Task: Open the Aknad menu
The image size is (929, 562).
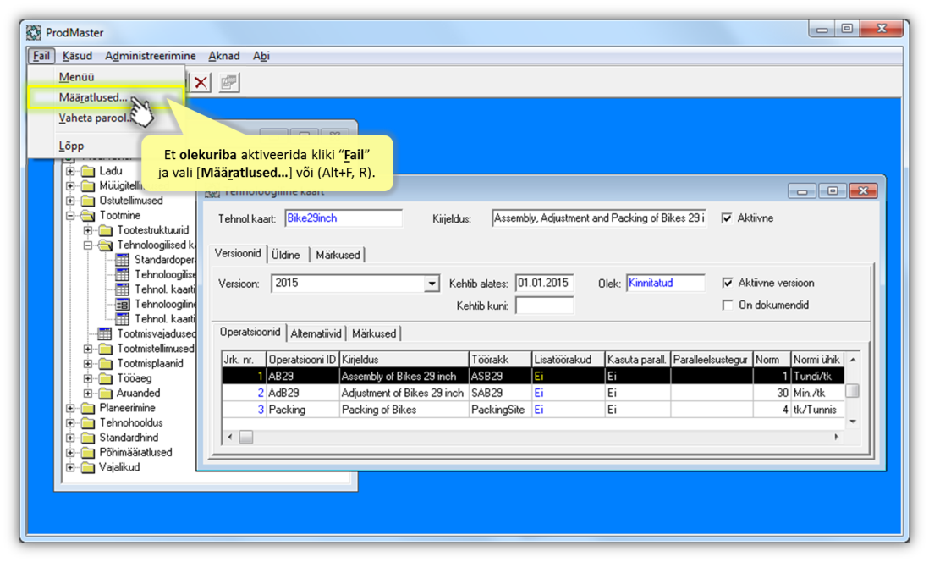Action: pos(224,56)
